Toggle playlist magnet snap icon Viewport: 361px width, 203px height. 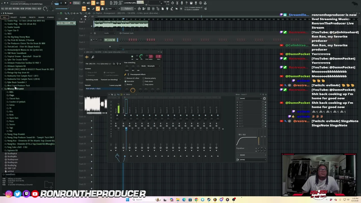(61, 13)
